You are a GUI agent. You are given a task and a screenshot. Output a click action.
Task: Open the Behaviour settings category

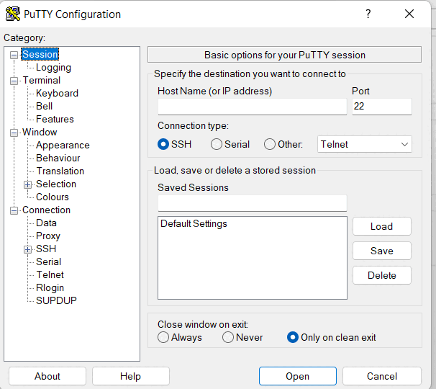[58, 158]
